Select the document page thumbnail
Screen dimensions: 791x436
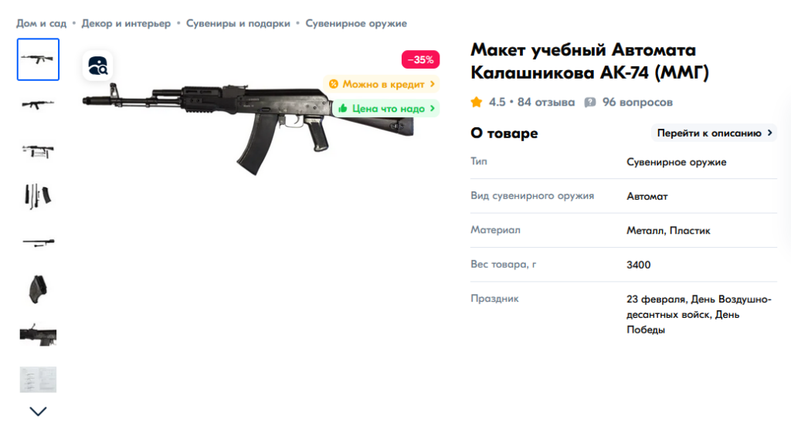39,380
